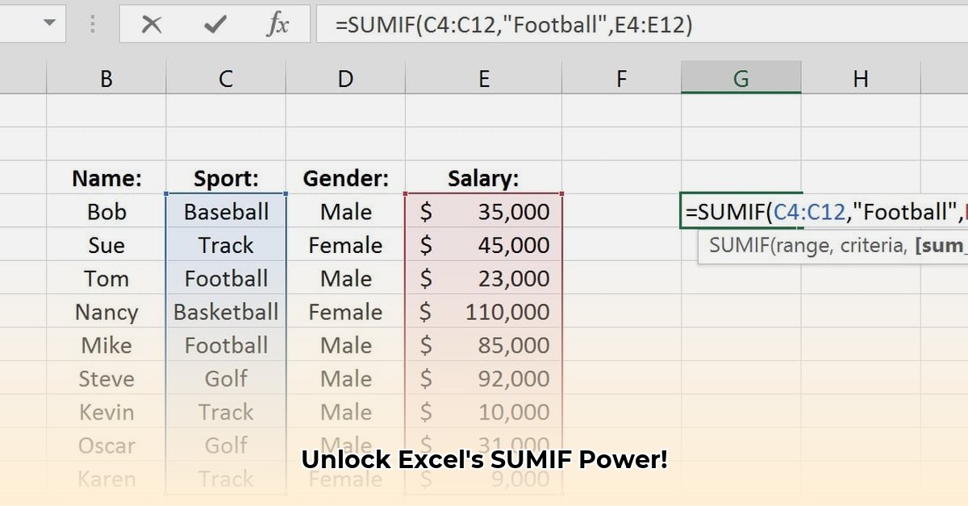Viewport: 968px width, 506px height.
Task: Select the cell containing Bob
Action: coord(106,211)
